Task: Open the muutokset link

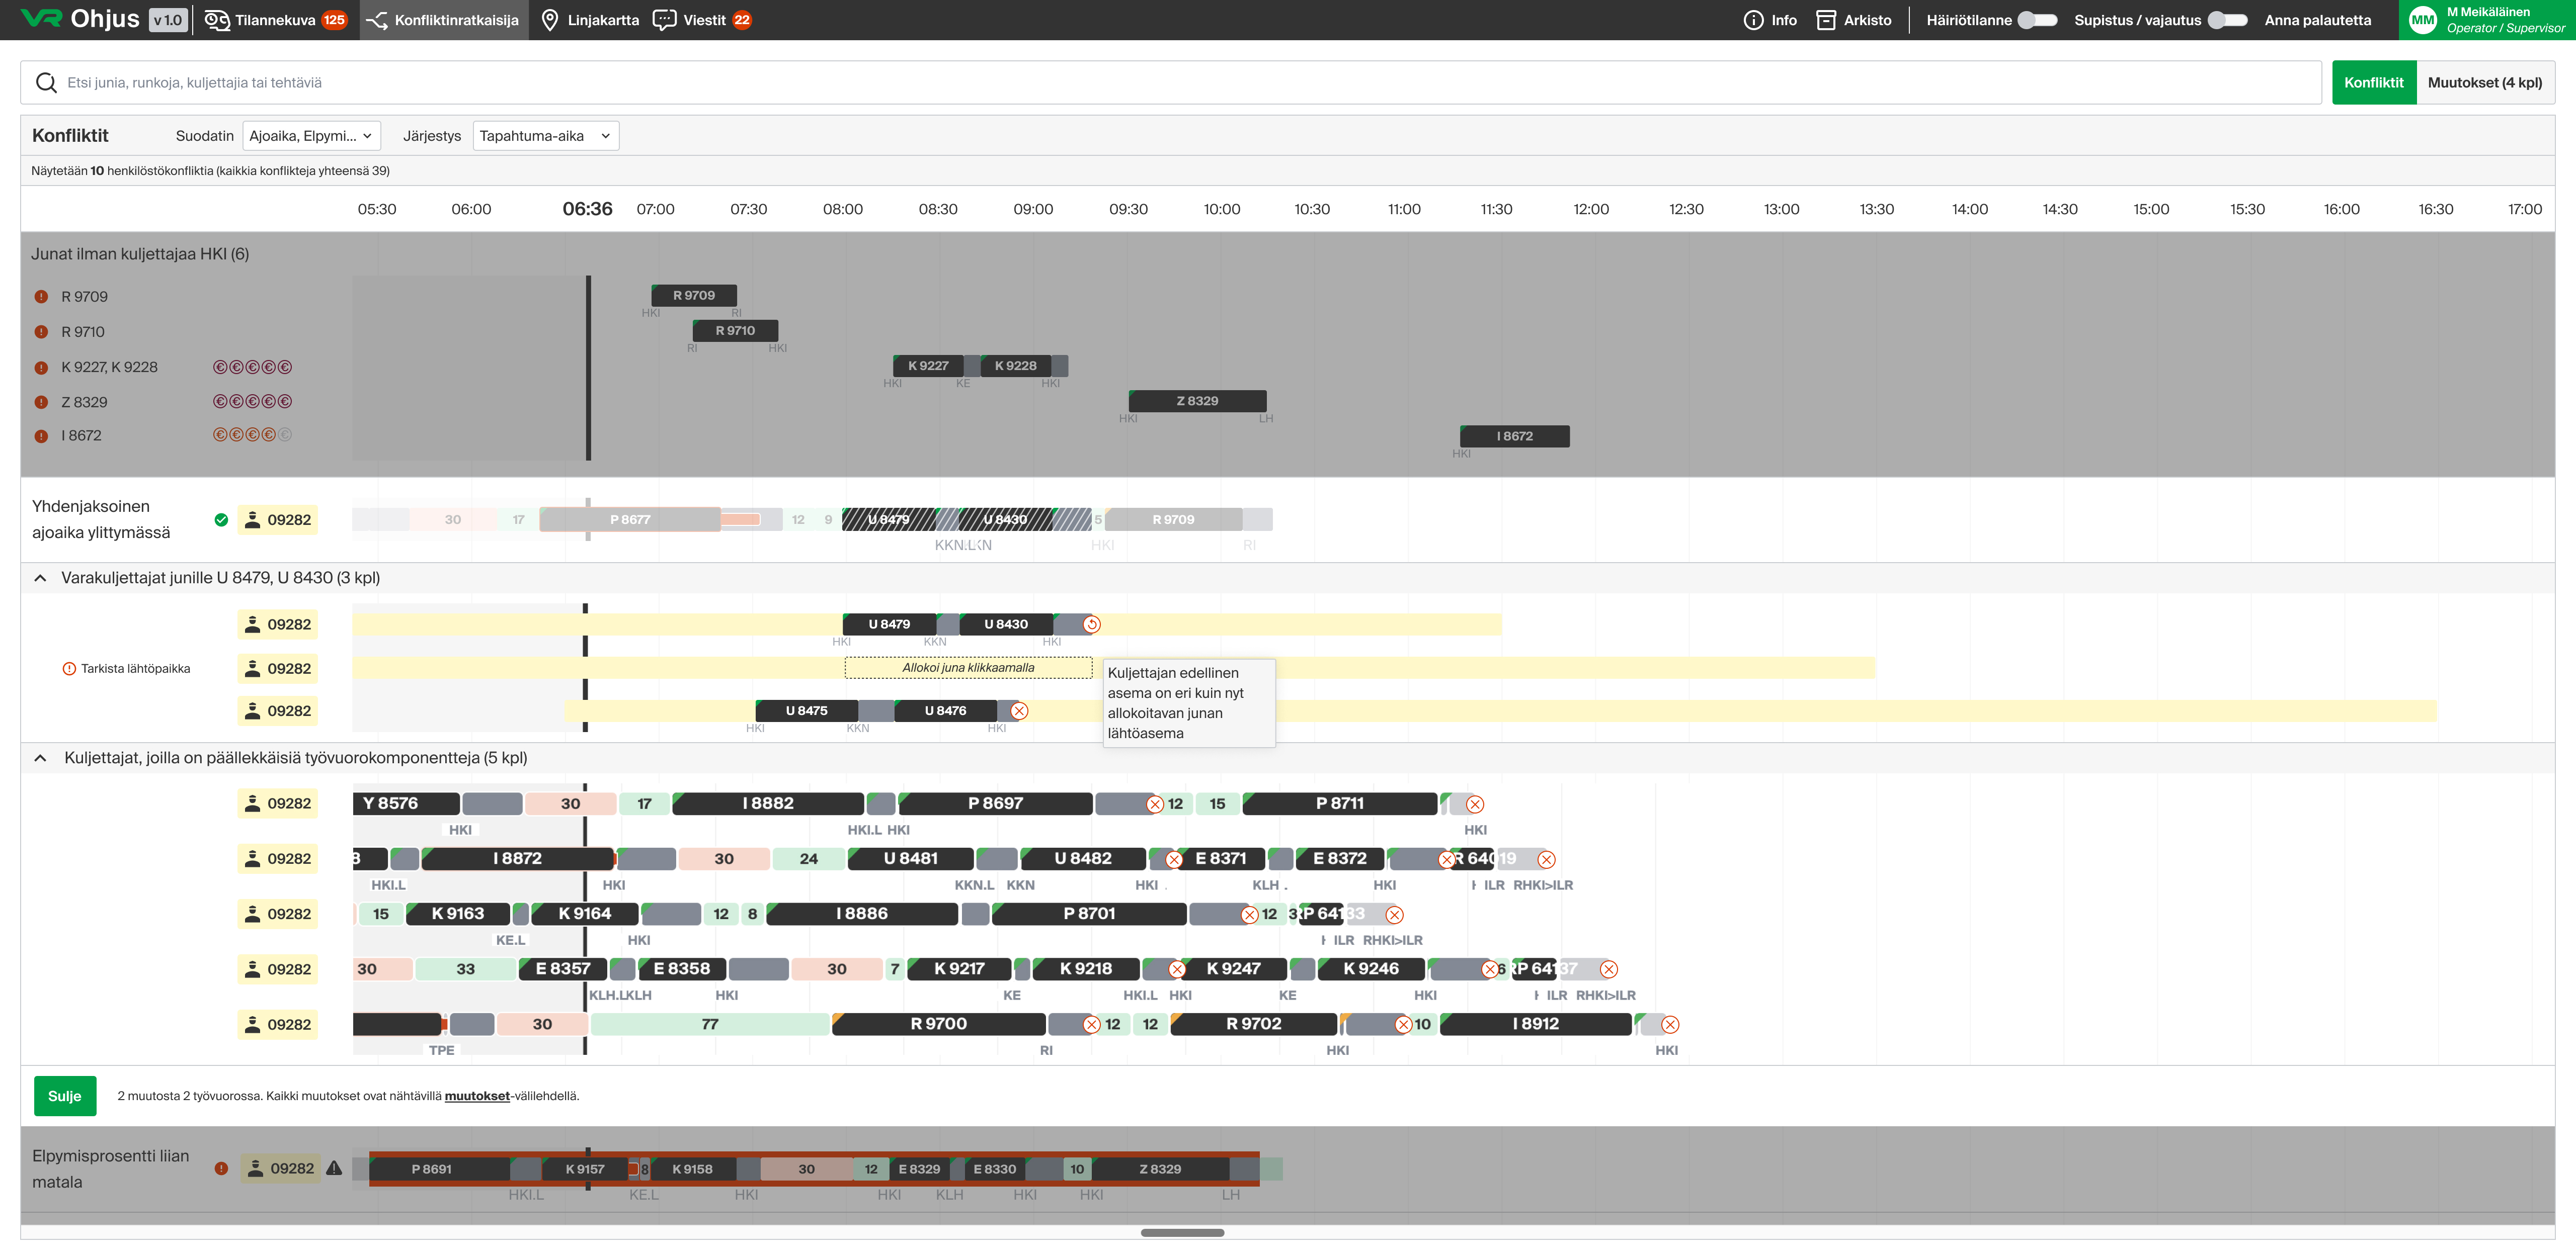Action: [x=477, y=1096]
